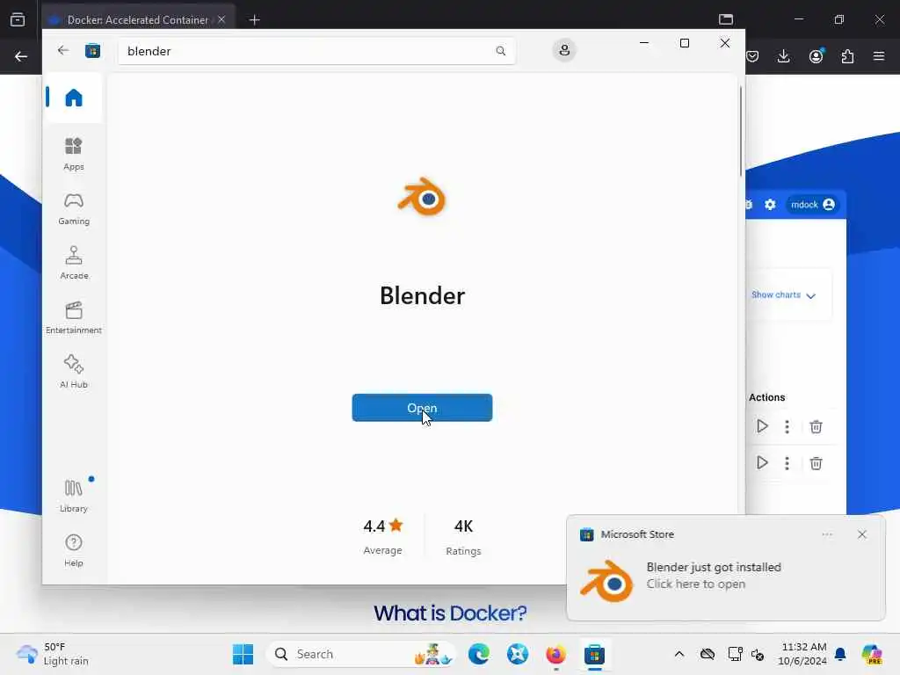Open the list-all-tabs button in Firefox title bar
This screenshot has width=900, height=675.
click(726, 19)
